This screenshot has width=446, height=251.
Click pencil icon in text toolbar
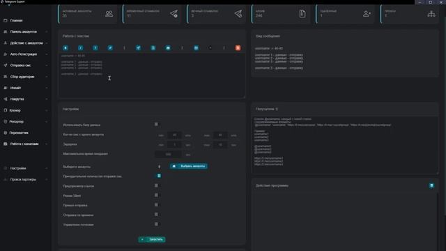point(110,48)
